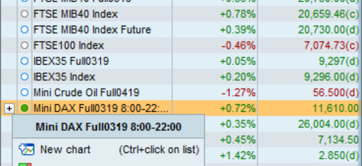Image resolution: width=362 pixels, height=166 pixels.
Task: Select the IBEX35 Index instrument
Action: (64, 77)
